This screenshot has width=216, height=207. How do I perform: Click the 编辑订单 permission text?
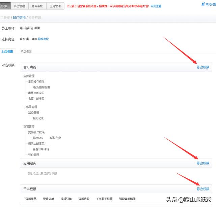[66, 199]
